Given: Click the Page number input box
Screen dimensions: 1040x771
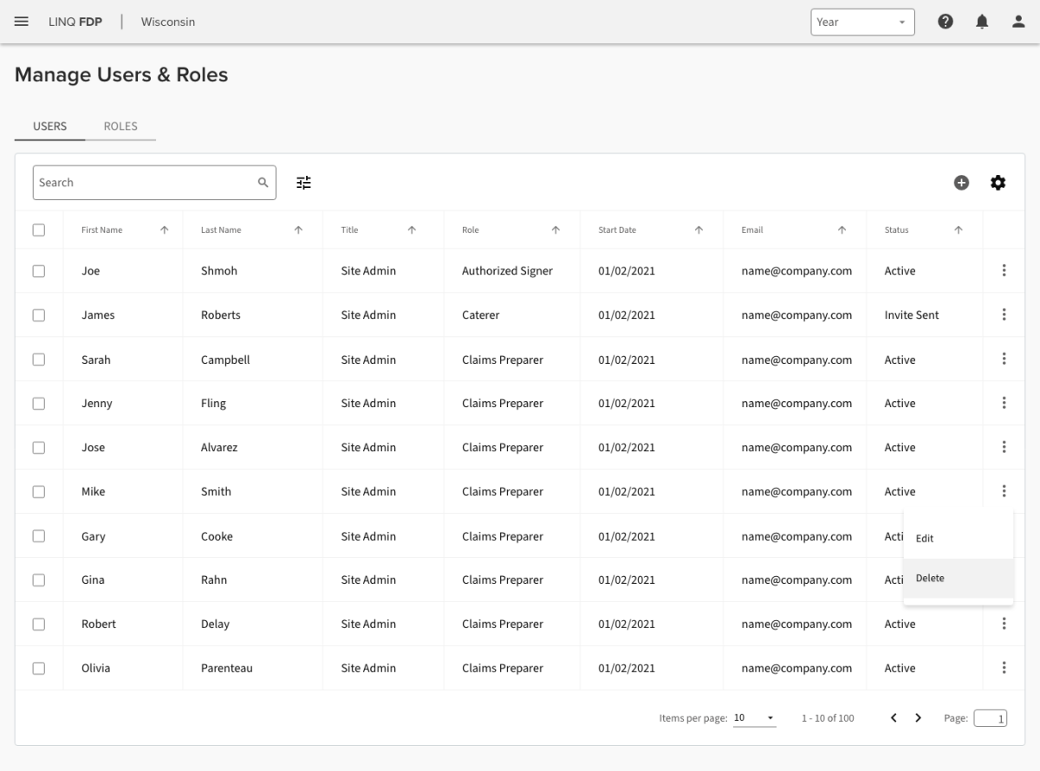Looking at the screenshot, I should 991,718.
